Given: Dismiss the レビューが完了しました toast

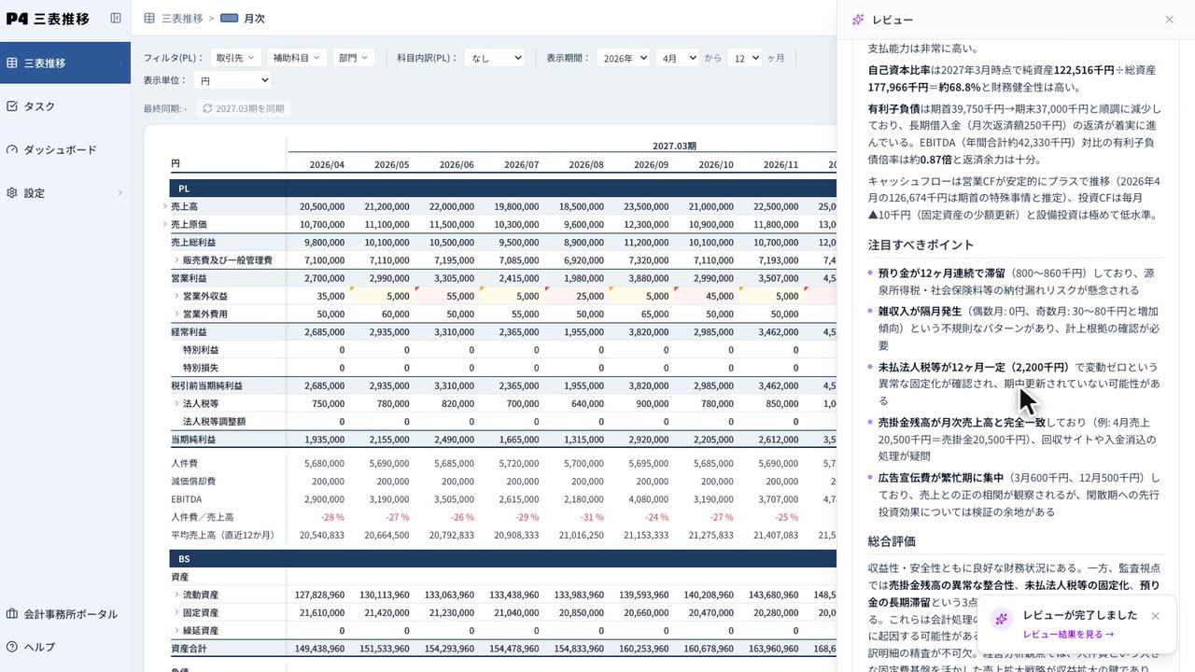Looking at the screenshot, I should click(1155, 616).
